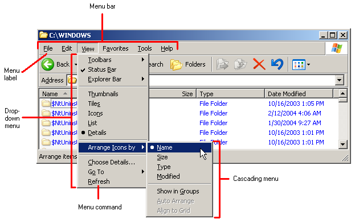Click the Views grid icon
355x223 pixels.
299,65
